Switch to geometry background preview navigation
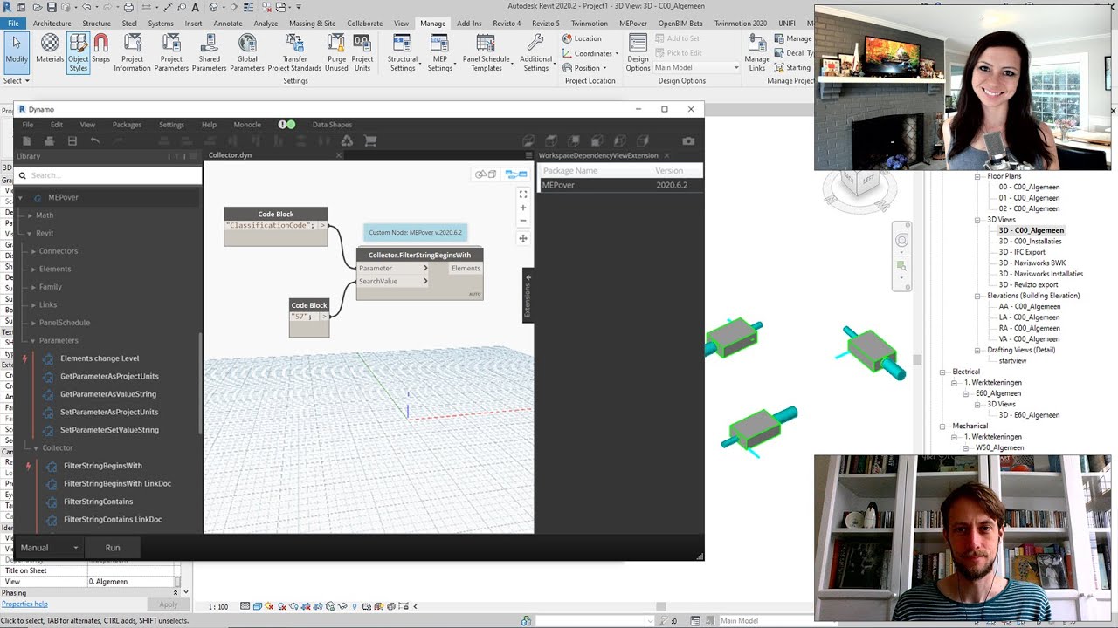 tap(485, 174)
